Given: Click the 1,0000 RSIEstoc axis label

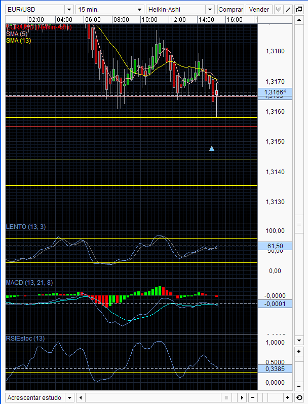Looking at the screenshot, I should (x=275, y=343).
